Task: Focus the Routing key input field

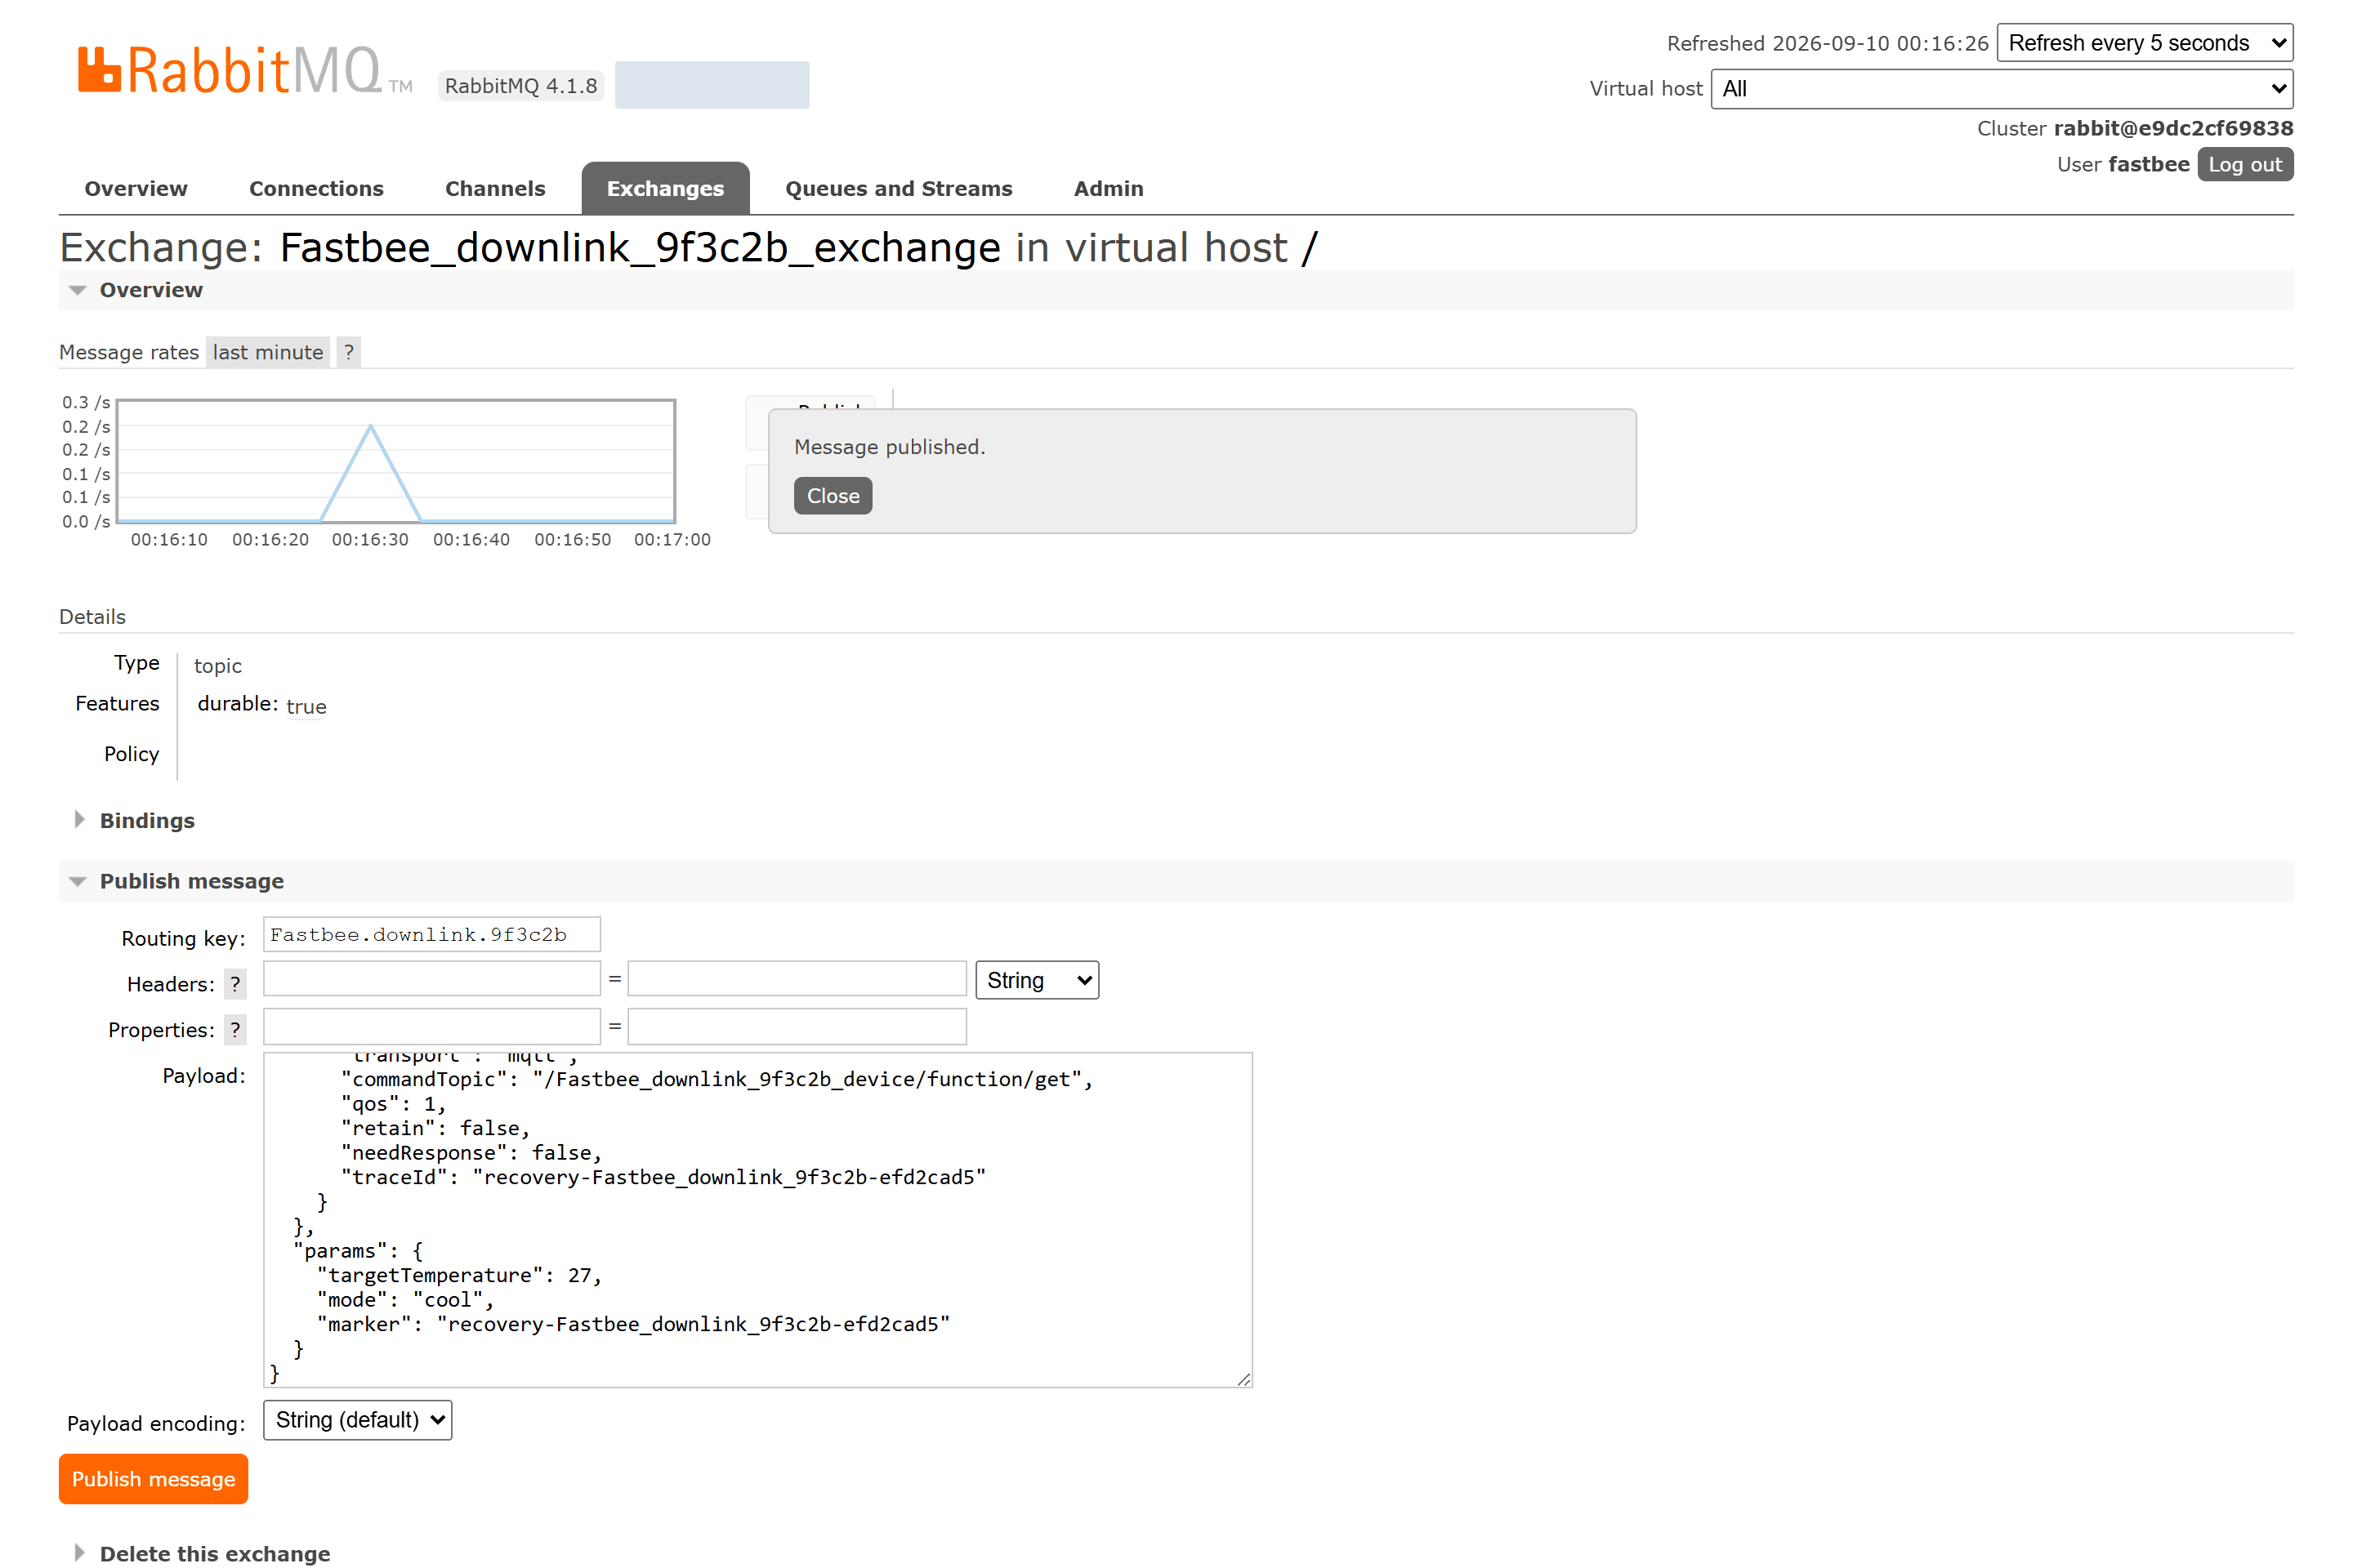Action: pyautogui.click(x=432, y=935)
